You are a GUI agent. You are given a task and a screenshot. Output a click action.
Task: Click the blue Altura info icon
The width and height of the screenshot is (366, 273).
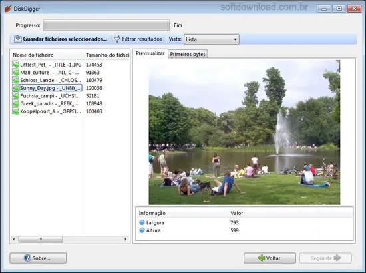tap(142, 230)
